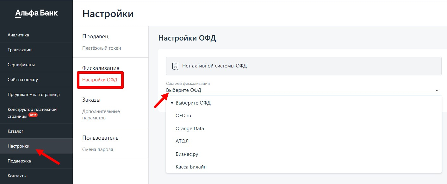Click the Смена пароля link
447x184 pixels.
point(97,149)
